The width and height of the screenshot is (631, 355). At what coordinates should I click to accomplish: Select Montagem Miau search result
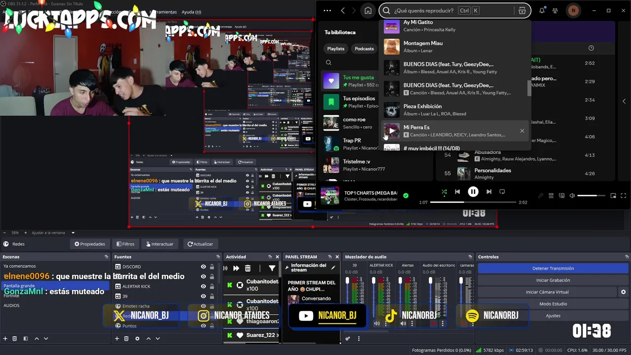click(455, 47)
